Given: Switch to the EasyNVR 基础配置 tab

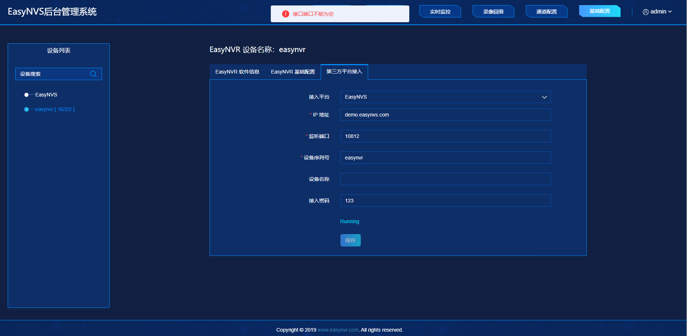Looking at the screenshot, I should pyautogui.click(x=293, y=72).
